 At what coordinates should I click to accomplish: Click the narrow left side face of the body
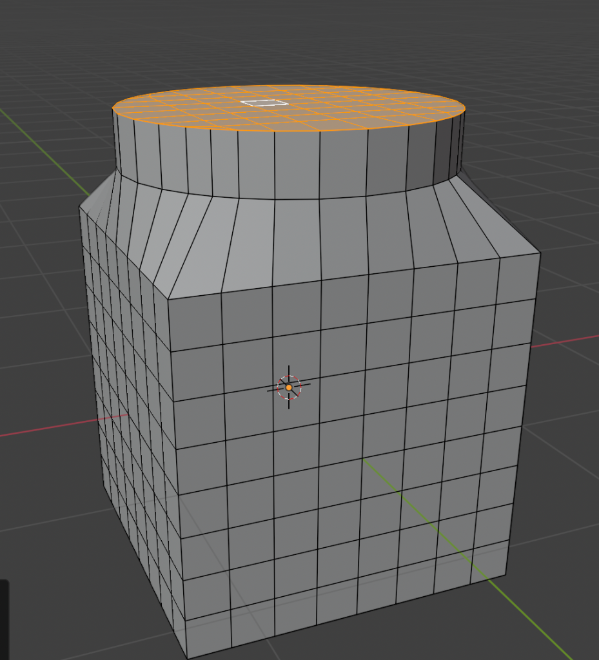tap(129, 419)
